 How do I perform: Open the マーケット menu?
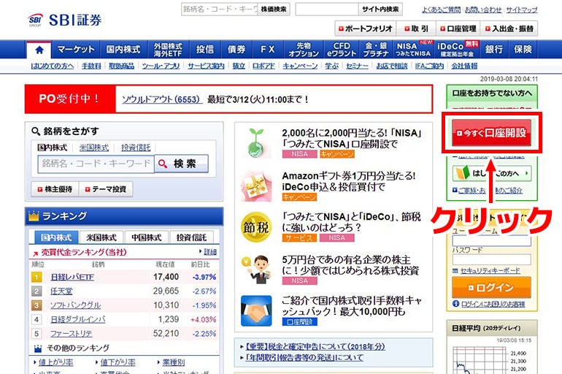(76, 50)
